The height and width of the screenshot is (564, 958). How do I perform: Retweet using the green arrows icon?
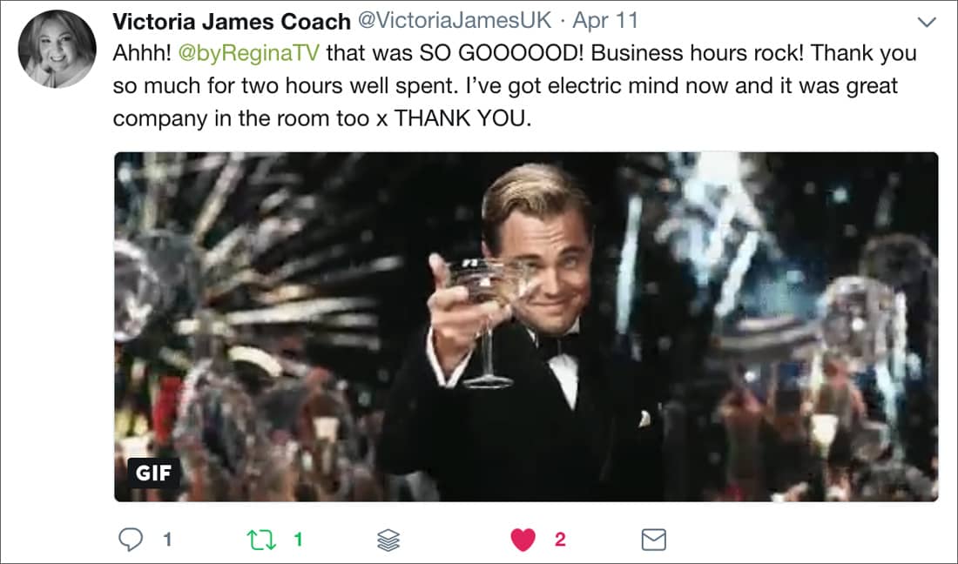tap(261, 540)
